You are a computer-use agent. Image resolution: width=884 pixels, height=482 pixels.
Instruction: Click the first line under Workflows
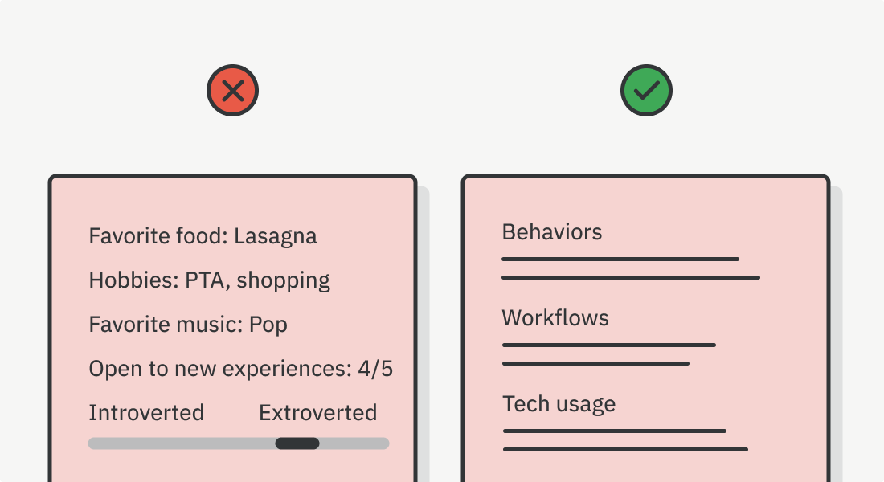tap(608, 345)
